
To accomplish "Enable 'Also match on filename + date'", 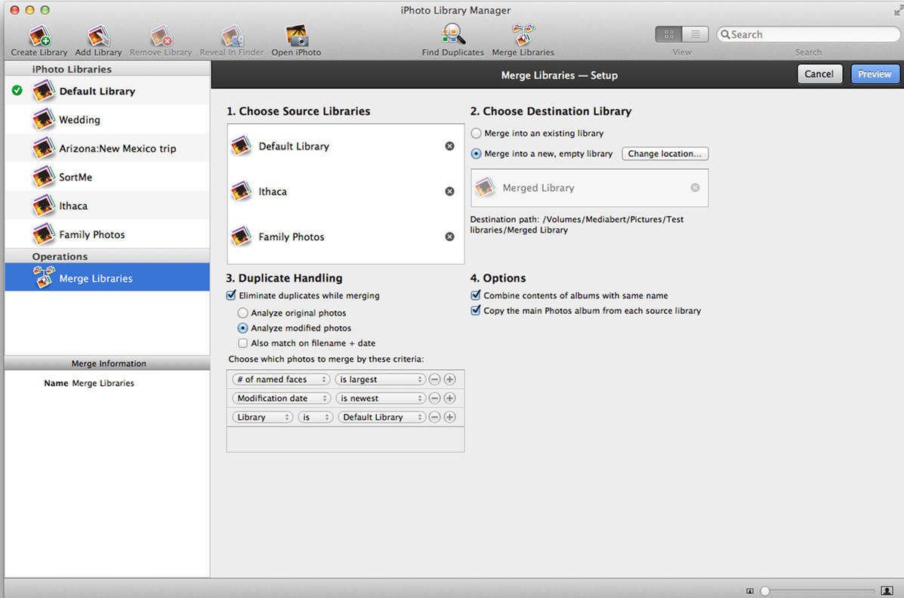I will click(x=242, y=343).
